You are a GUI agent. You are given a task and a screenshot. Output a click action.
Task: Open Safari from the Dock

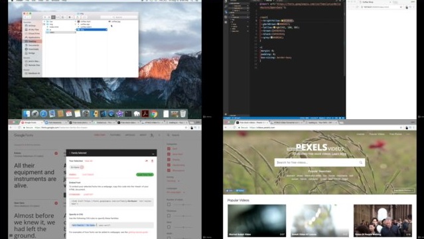44,114
